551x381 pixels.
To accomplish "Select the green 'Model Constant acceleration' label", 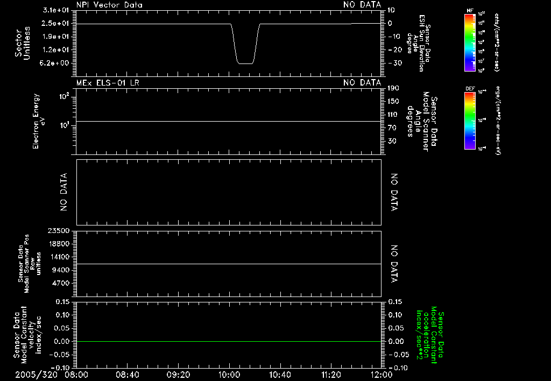I will click(x=430, y=335).
